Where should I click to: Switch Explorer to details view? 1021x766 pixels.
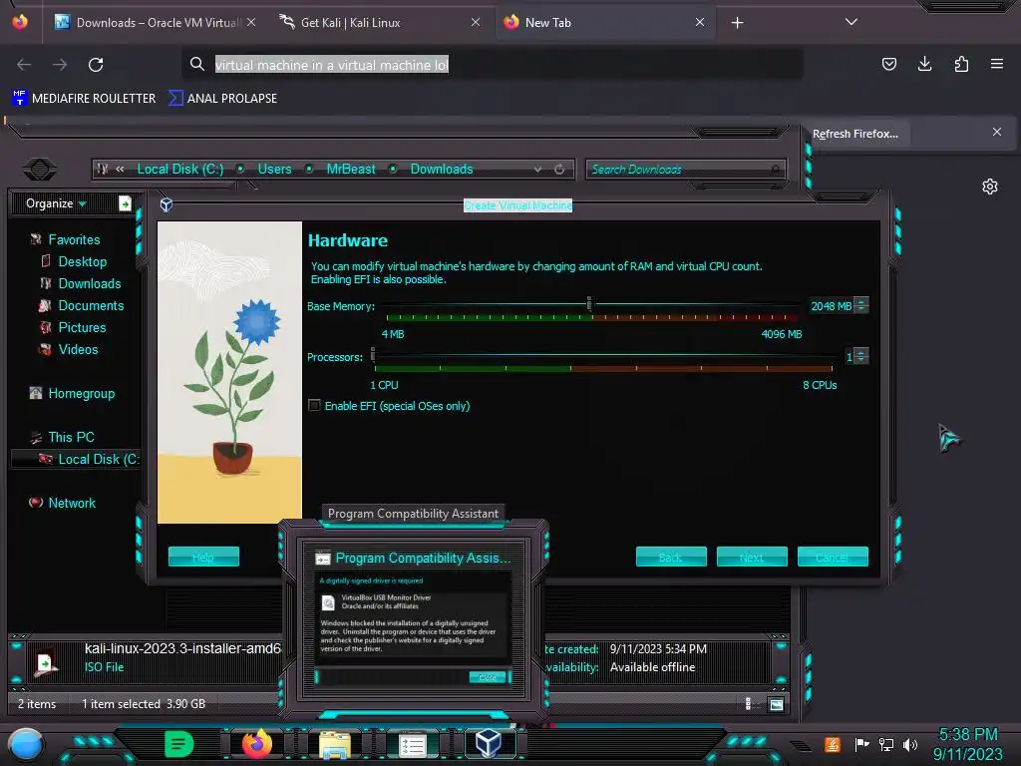pyautogui.click(x=748, y=703)
